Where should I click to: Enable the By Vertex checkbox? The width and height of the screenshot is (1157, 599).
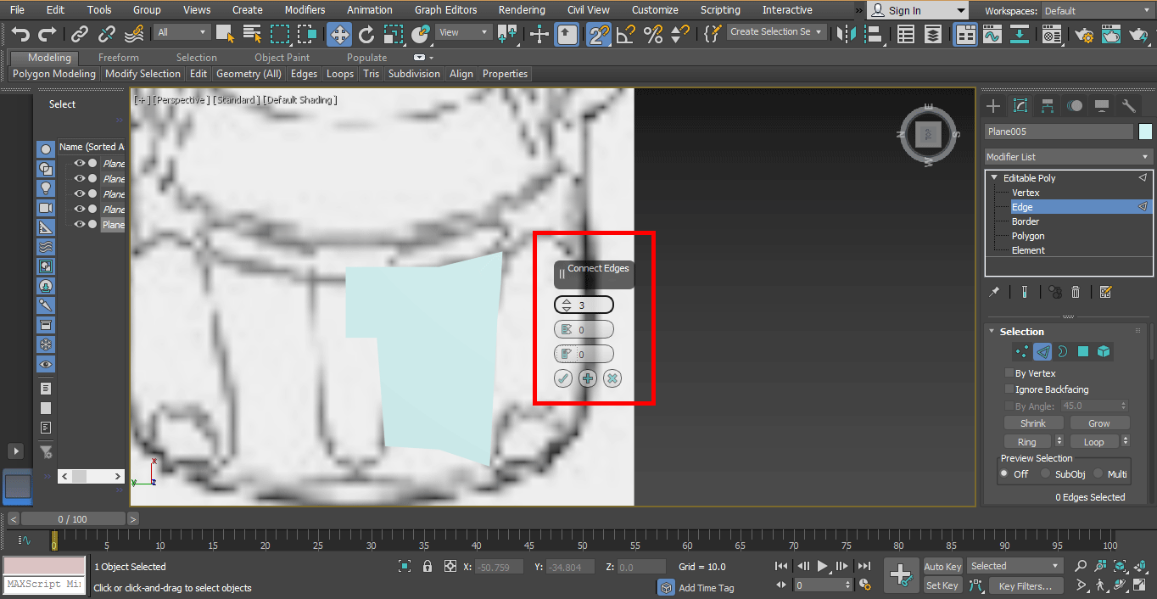tap(1009, 372)
